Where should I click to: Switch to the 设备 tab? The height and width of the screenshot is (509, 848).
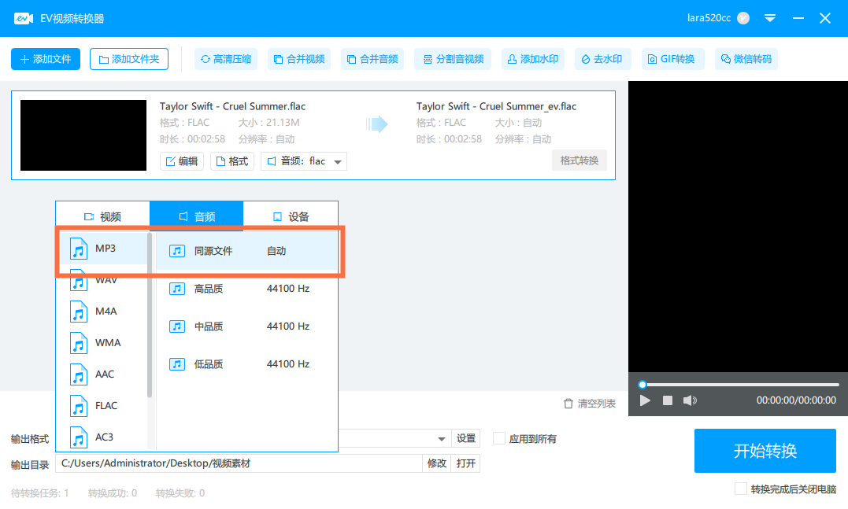(x=291, y=216)
